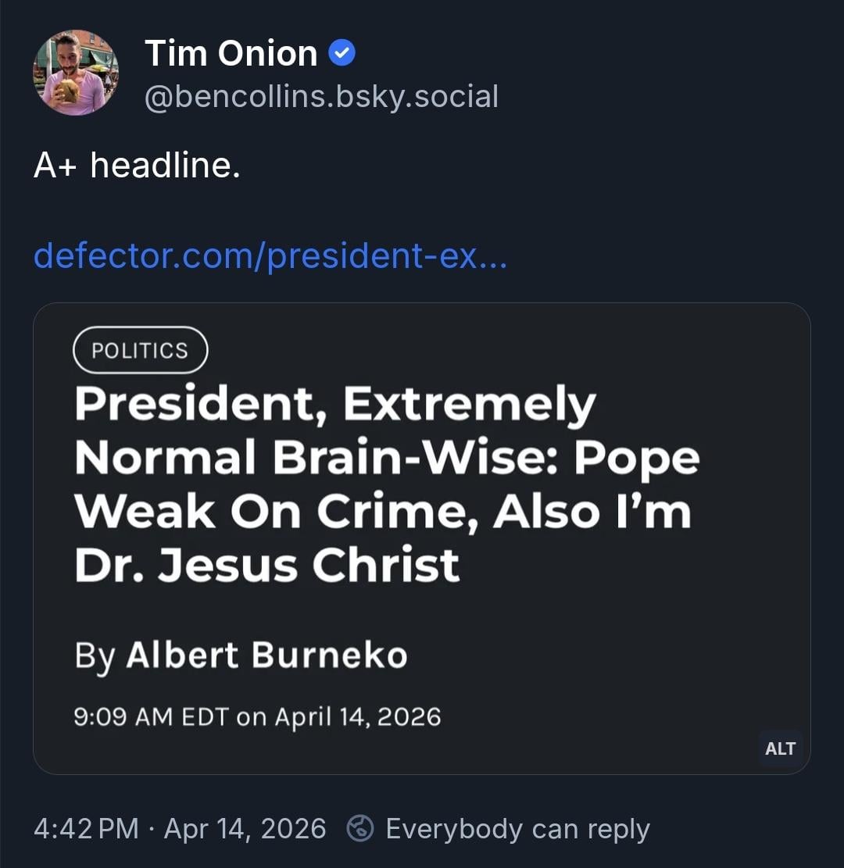Click the 4:42 PM post time
The image size is (844, 868).
pyautogui.click(x=86, y=828)
